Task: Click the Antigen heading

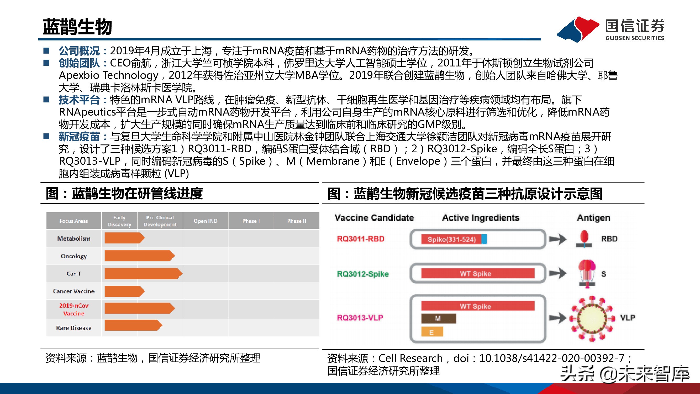Action: [594, 218]
